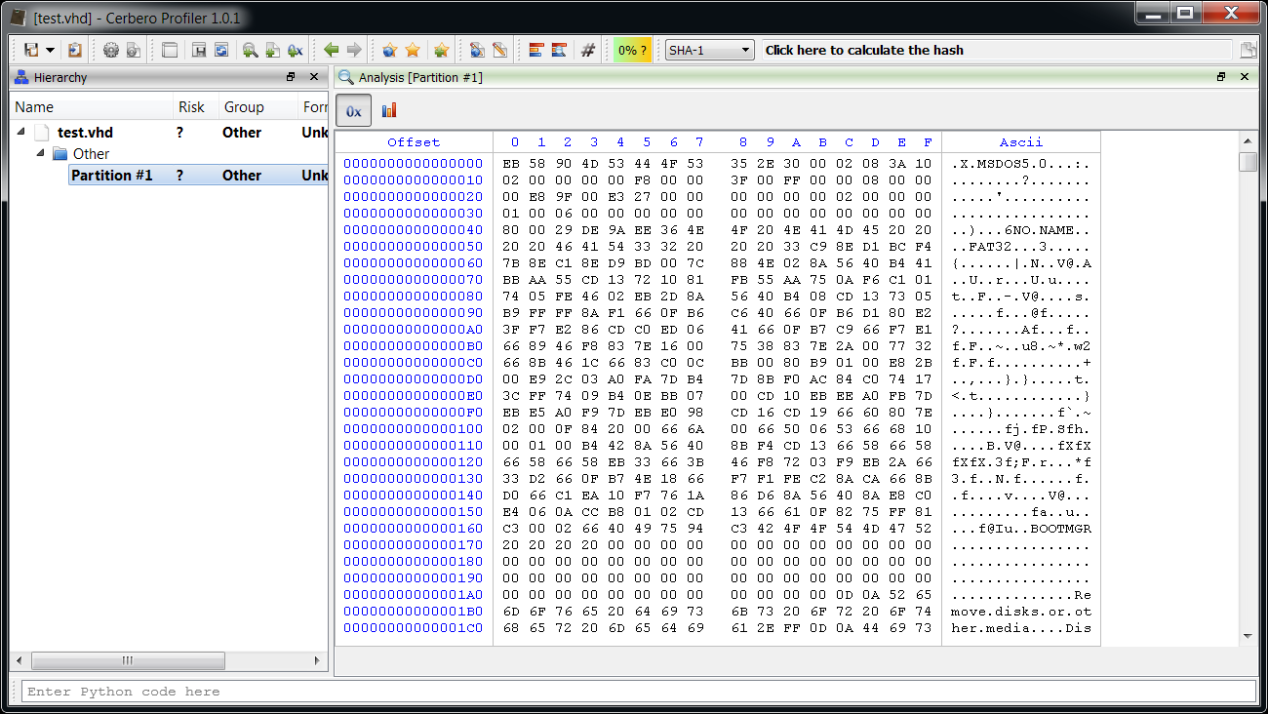Sort by the Group column header
The height and width of the screenshot is (714, 1268).
point(258,107)
